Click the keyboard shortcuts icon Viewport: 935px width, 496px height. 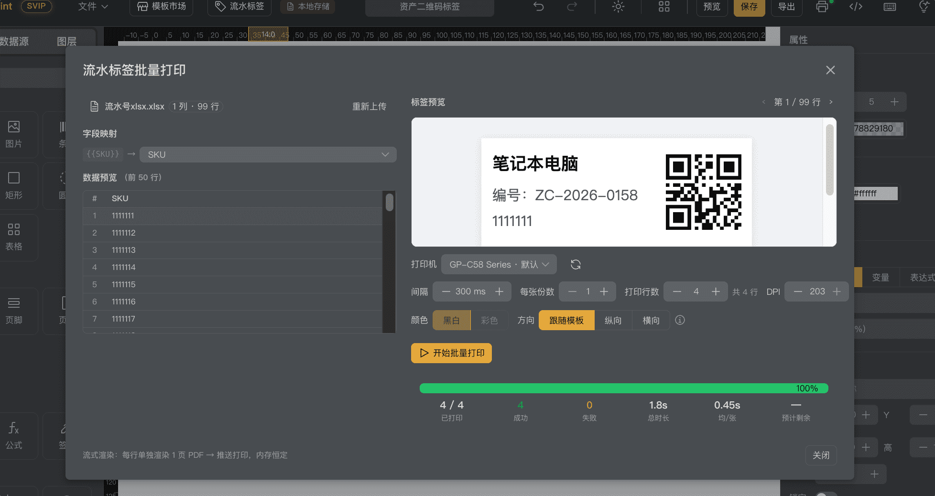tap(890, 7)
